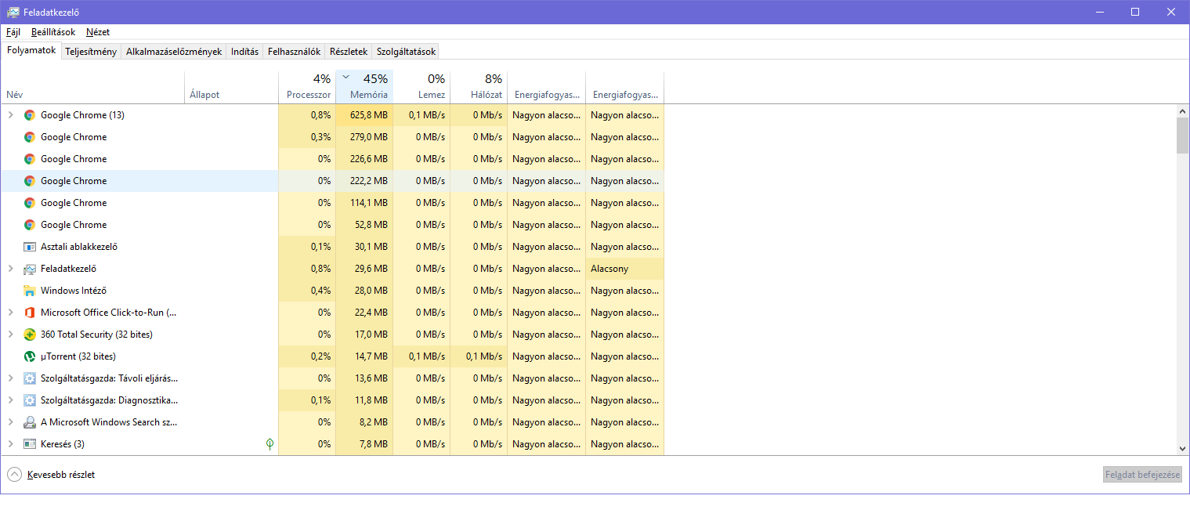
Task: Click the Chrome icon on the 279,0 MB row
Action: (30, 137)
